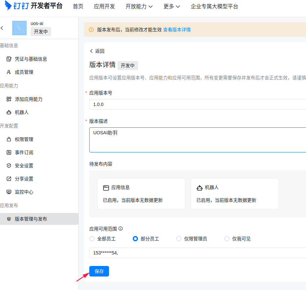Open the 应用开发 top menu
306x290 pixels.
104,7
